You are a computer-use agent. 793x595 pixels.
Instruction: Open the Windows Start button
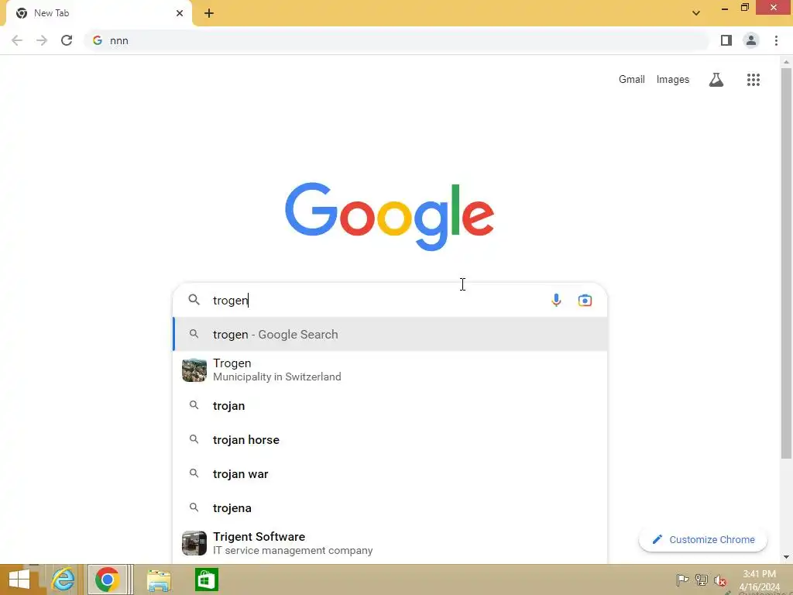19,580
